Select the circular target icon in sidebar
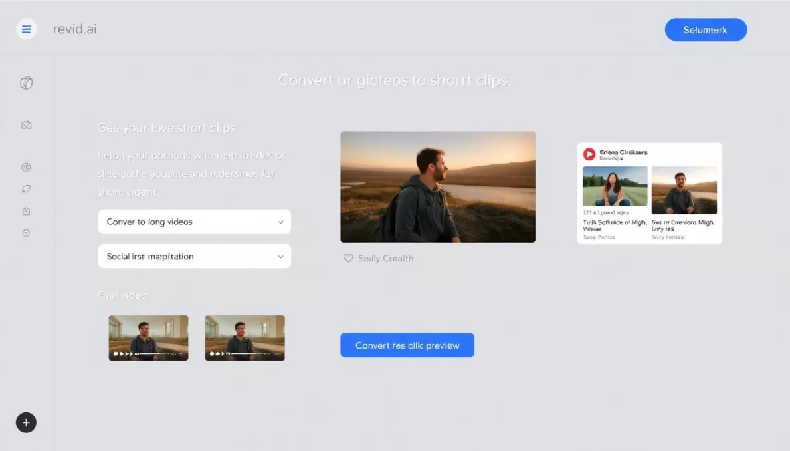 26,167
